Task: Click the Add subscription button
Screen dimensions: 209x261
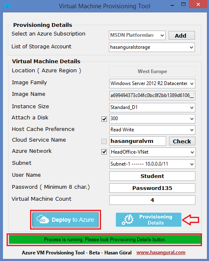Action: [x=182, y=35]
